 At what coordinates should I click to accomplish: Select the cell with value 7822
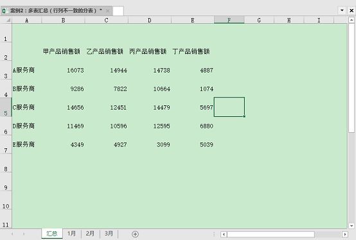pyautogui.click(x=106, y=89)
